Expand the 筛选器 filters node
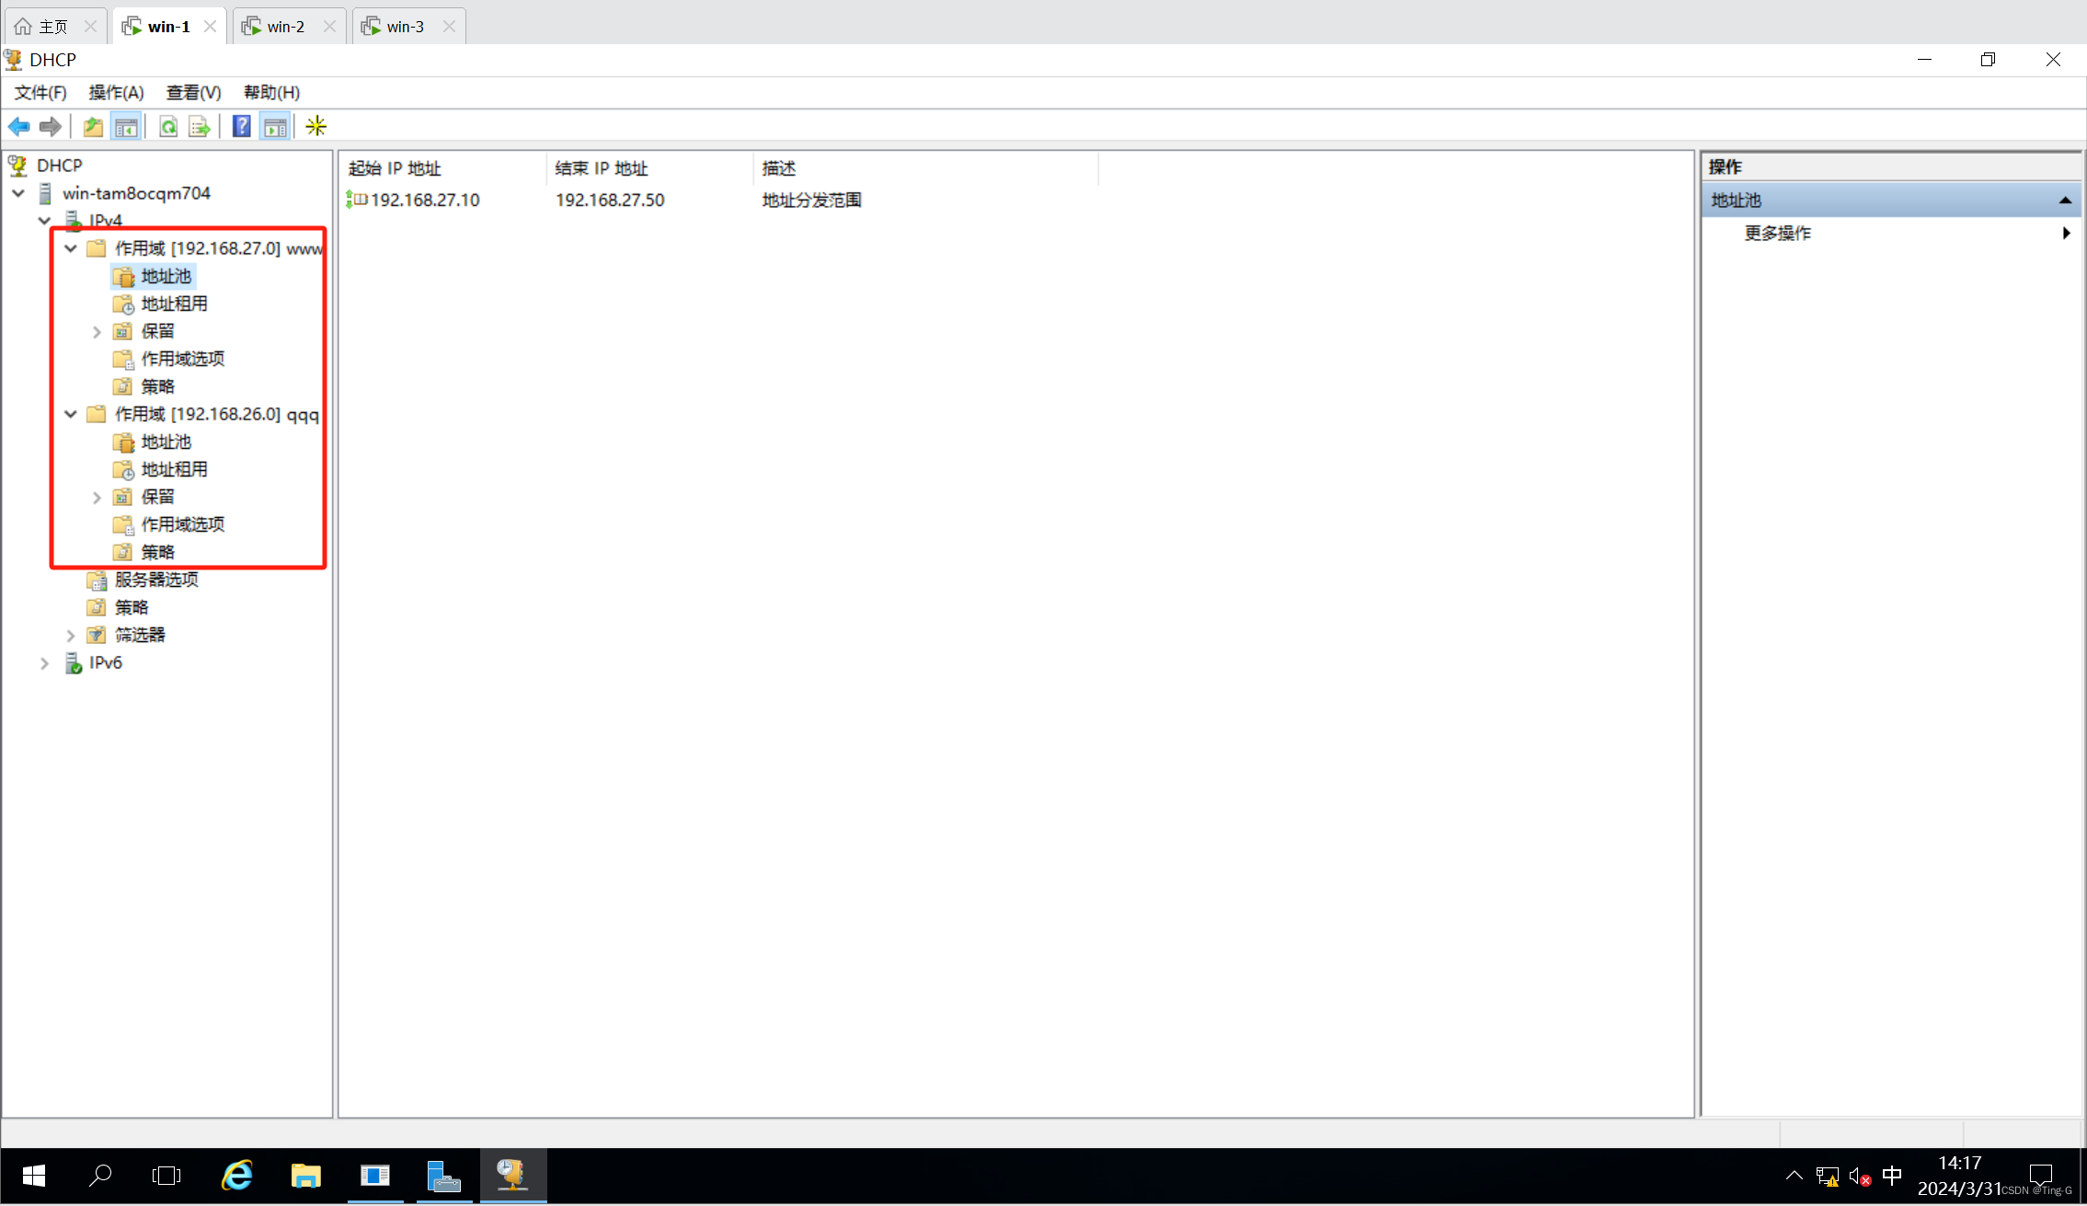Screen dimensions: 2087x1206 coord(71,635)
